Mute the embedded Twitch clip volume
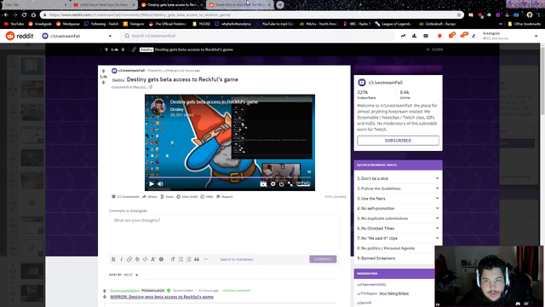This screenshot has height=307, width=545. [x=161, y=184]
